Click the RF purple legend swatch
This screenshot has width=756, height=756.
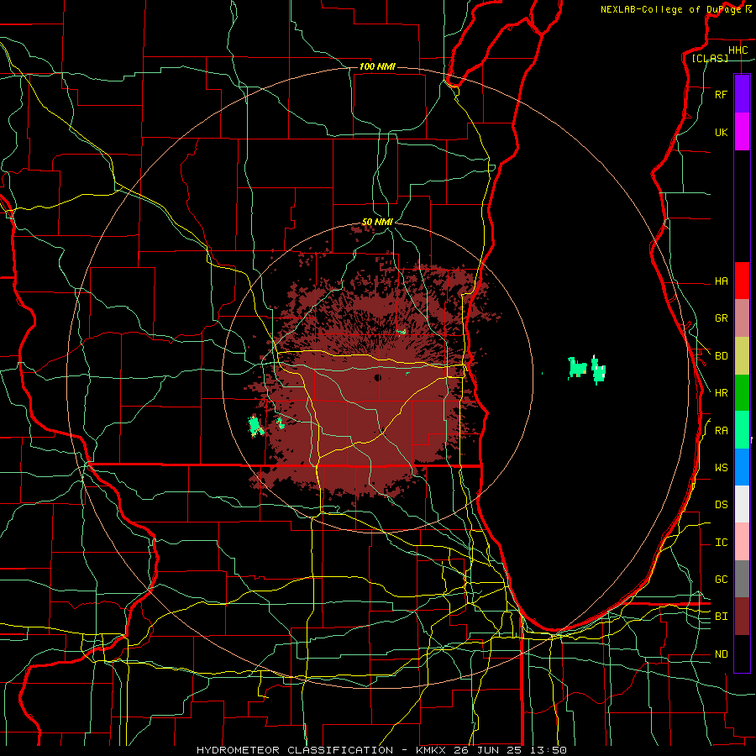742,94
